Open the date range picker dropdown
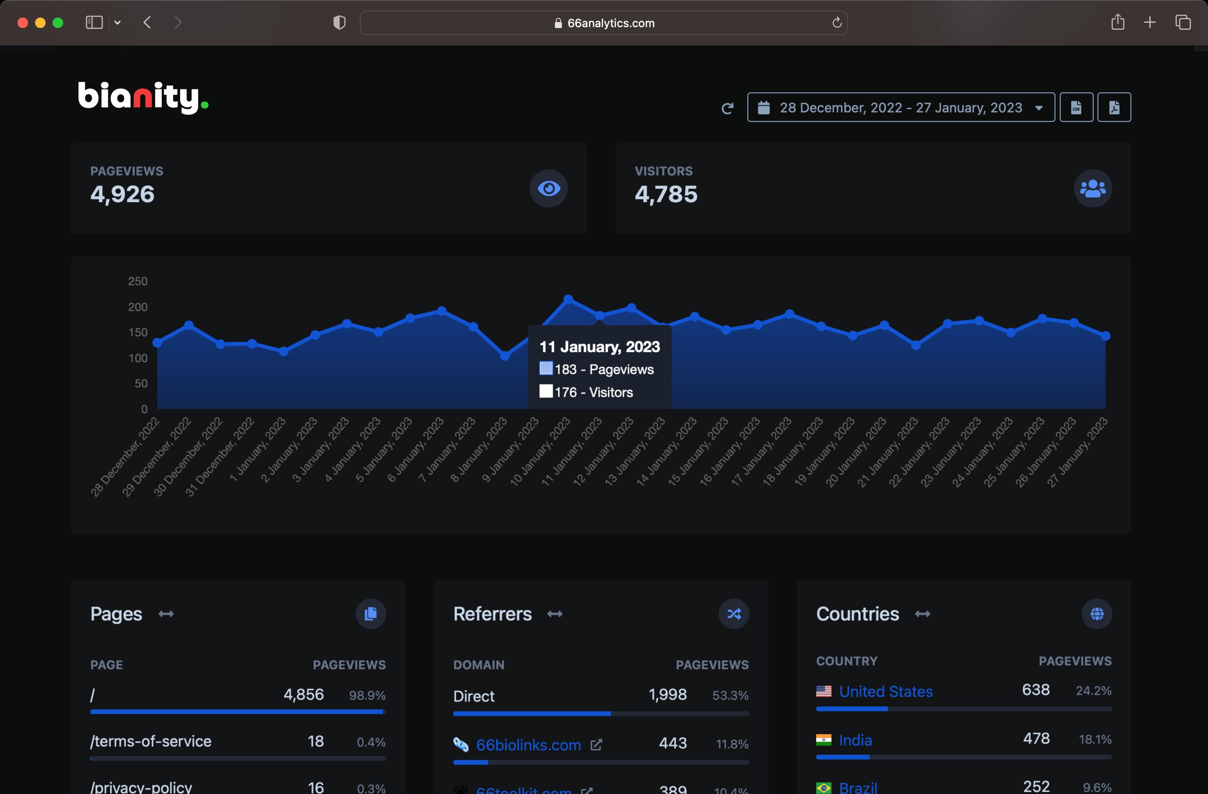The image size is (1208, 794). pyautogui.click(x=900, y=107)
